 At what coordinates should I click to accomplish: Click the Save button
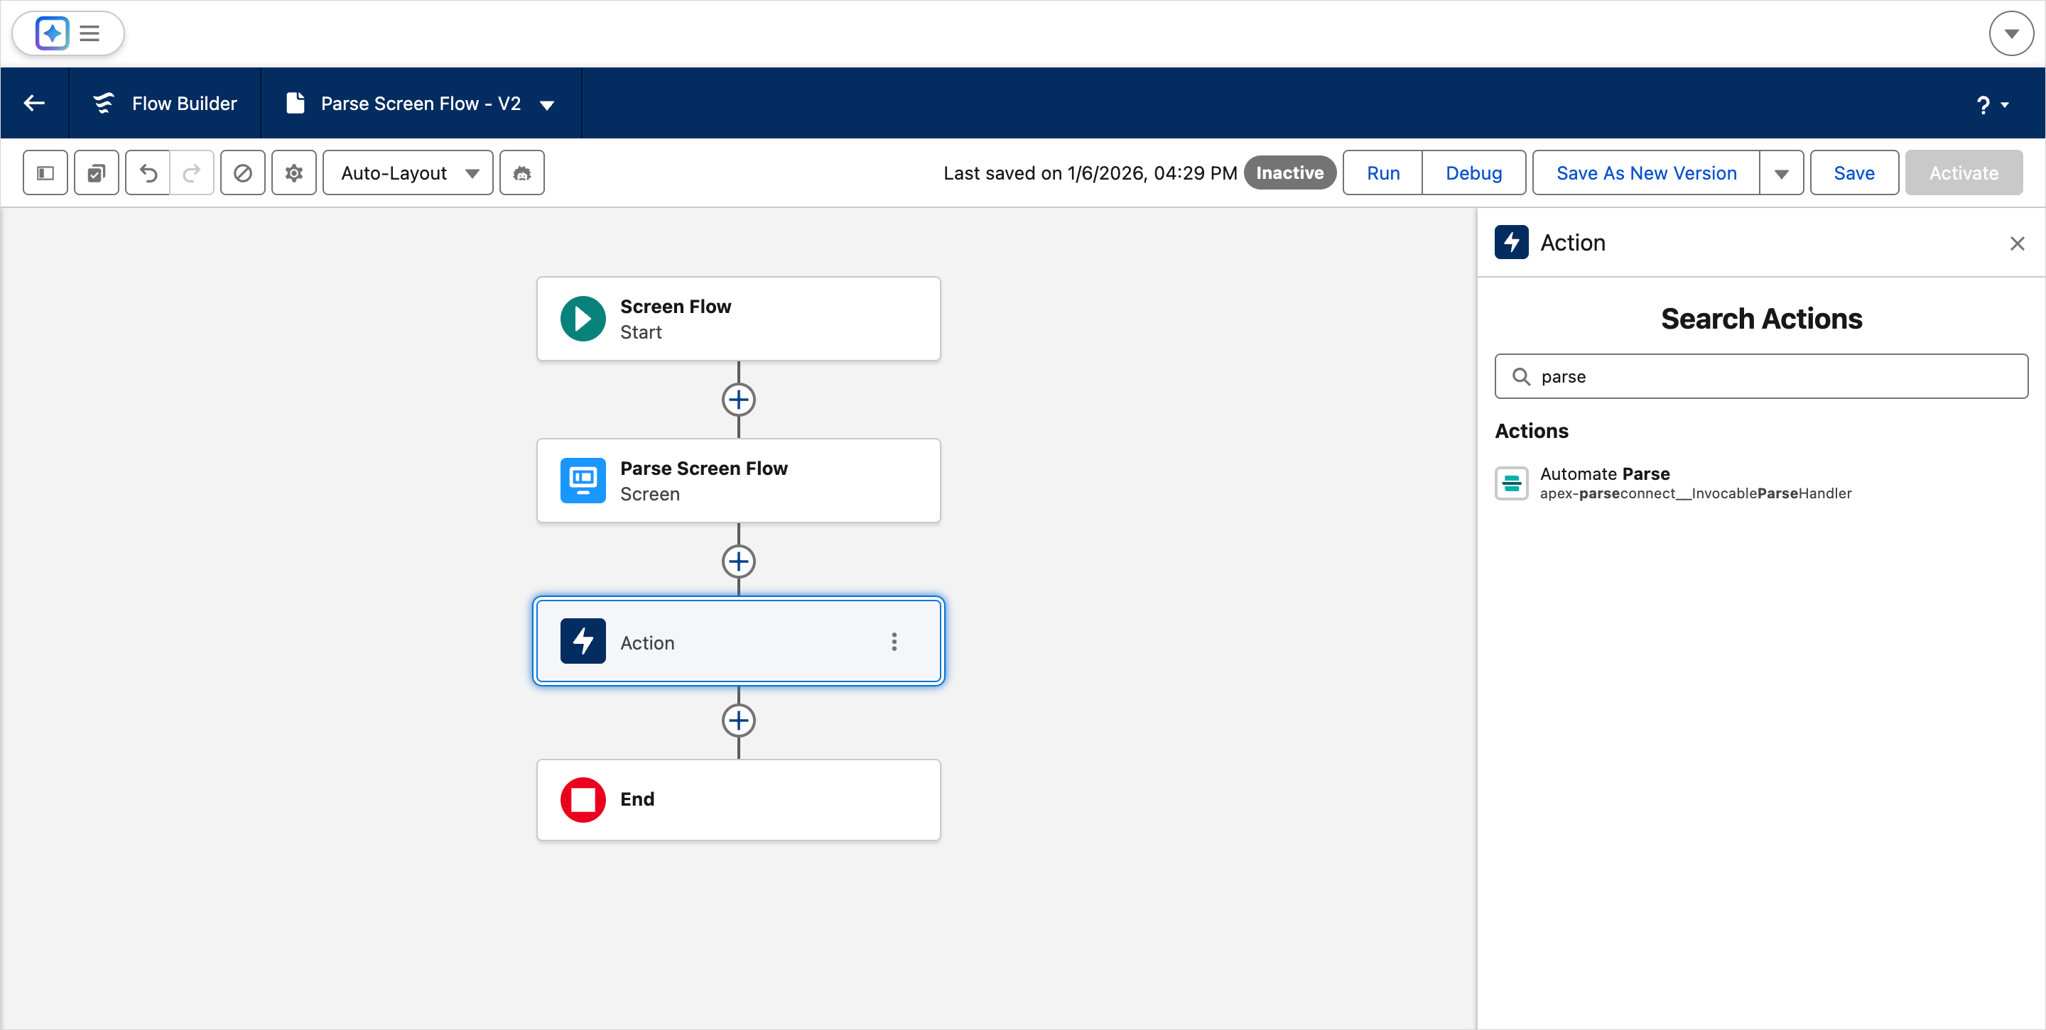(1855, 173)
